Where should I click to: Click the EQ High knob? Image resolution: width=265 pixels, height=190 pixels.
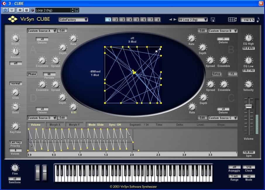(248, 38)
